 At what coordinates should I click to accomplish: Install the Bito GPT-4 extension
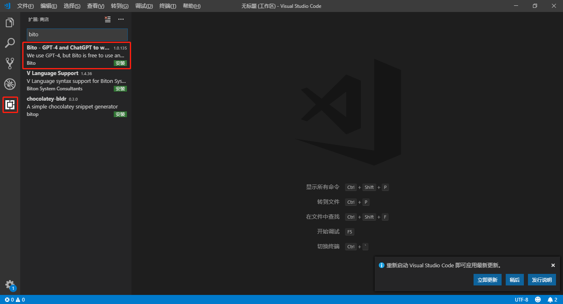pos(120,63)
